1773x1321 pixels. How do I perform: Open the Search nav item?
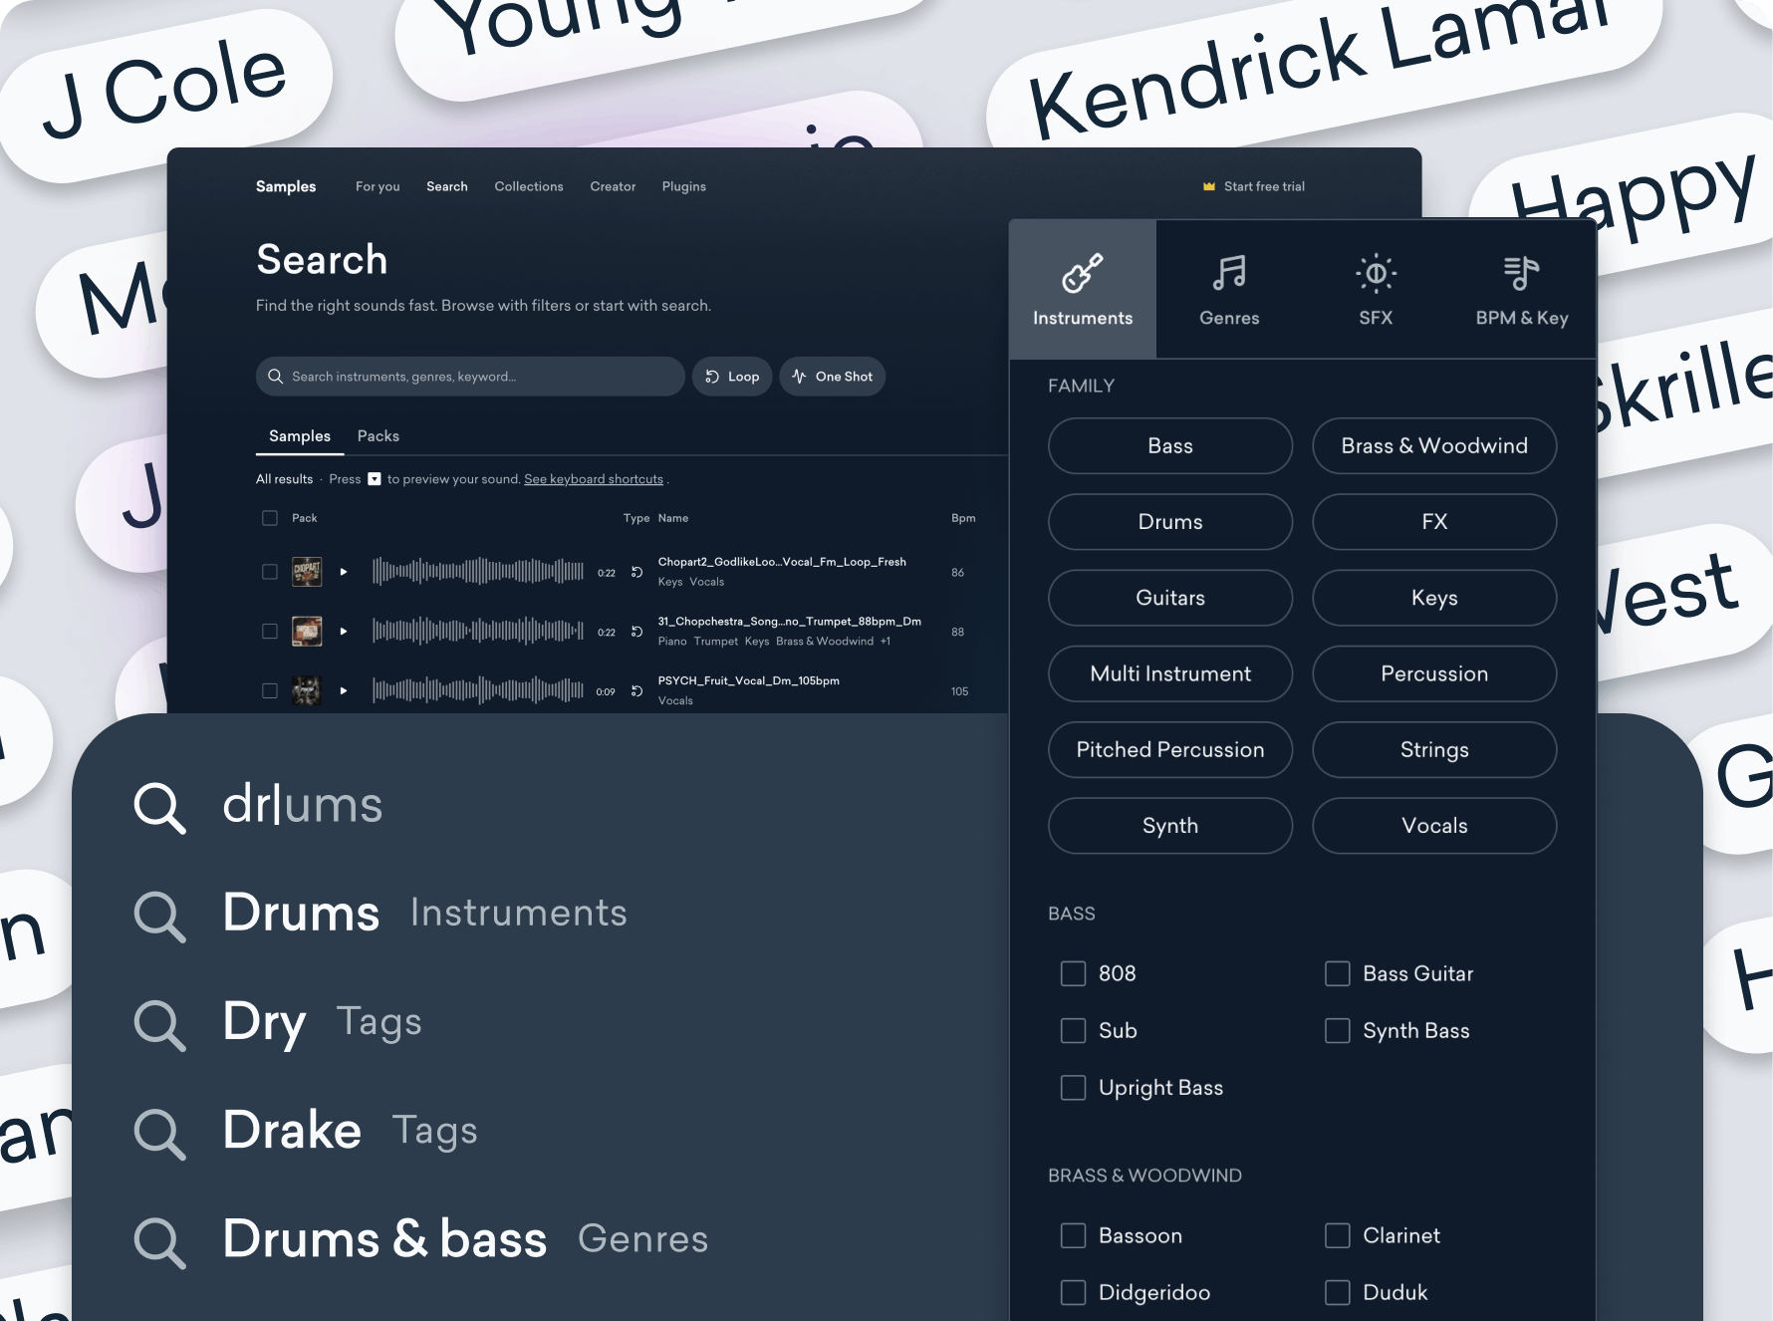tap(447, 186)
